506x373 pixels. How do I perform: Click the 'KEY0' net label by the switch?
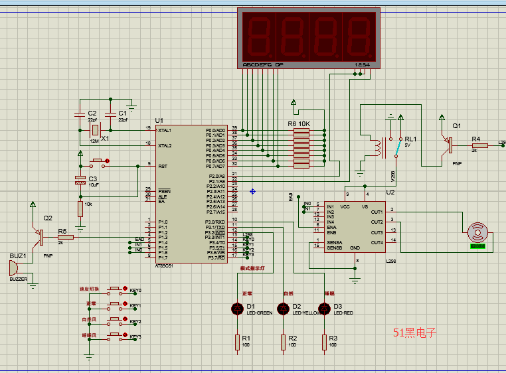pos(135,291)
